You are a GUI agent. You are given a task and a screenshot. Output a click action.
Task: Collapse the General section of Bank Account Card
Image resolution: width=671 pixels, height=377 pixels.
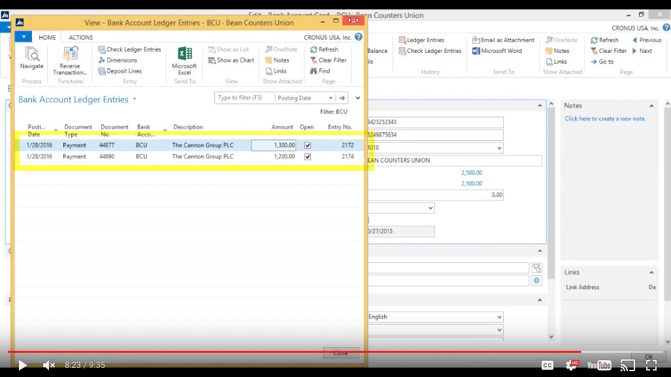click(540, 106)
